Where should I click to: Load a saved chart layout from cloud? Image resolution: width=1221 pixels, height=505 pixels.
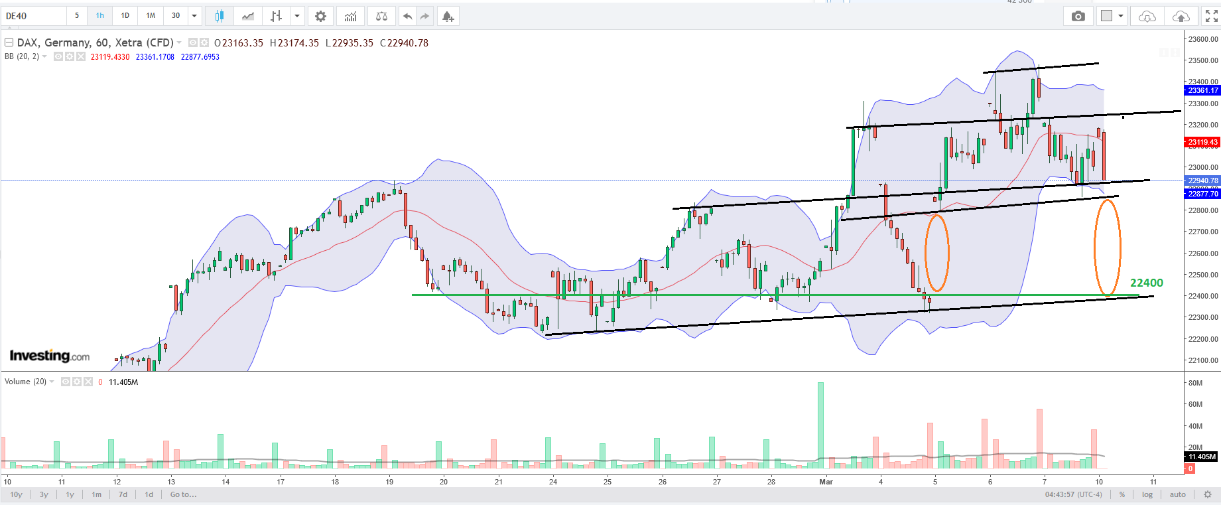1147,16
